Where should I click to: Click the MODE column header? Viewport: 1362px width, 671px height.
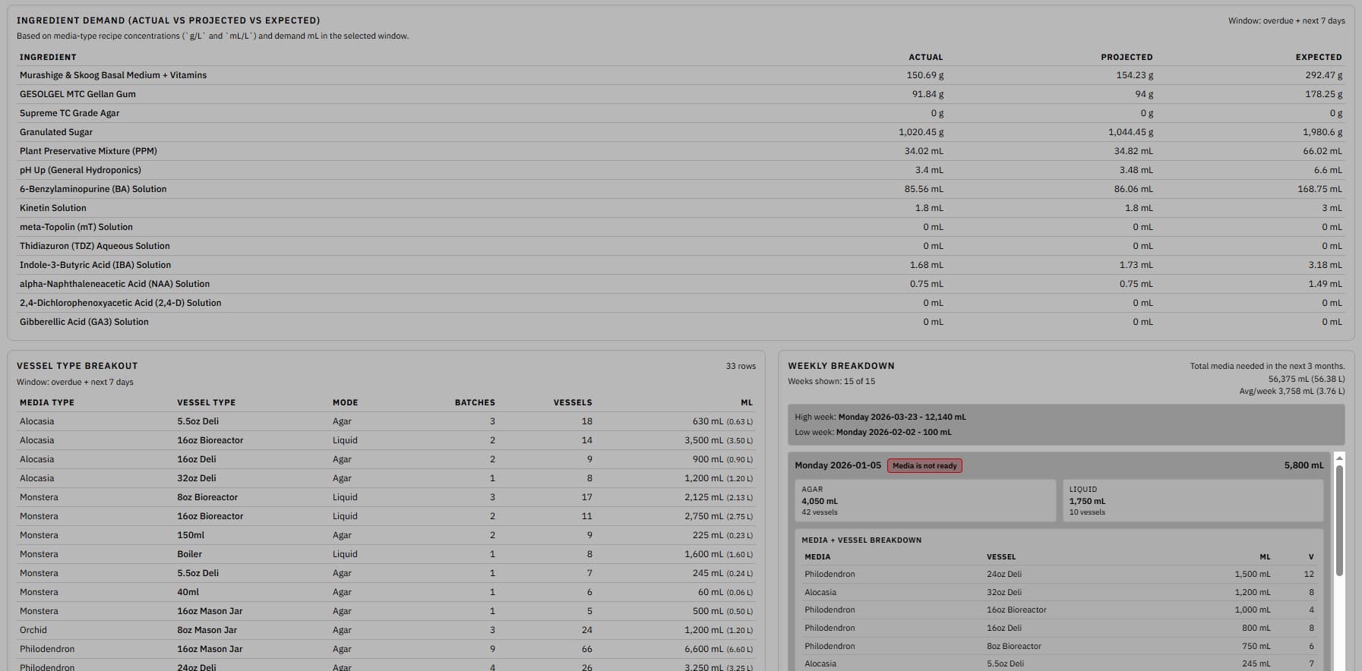pos(345,402)
